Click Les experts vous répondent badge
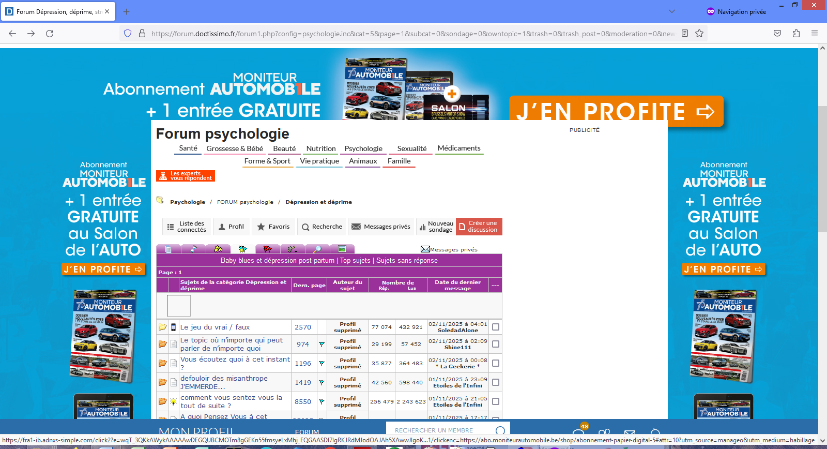This screenshot has width=827, height=449. (186, 176)
